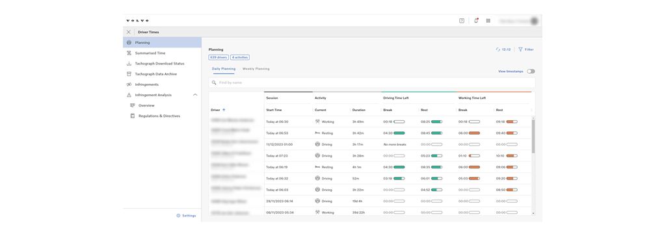Click the Driving icon in the Today at 06:32 row
Image resolution: width=666 pixels, height=236 pixels.
coord(317,178)
